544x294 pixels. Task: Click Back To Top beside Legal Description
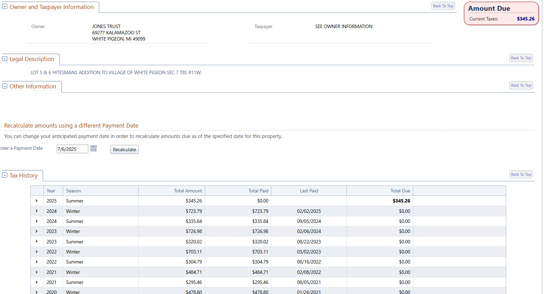point(521,58)
